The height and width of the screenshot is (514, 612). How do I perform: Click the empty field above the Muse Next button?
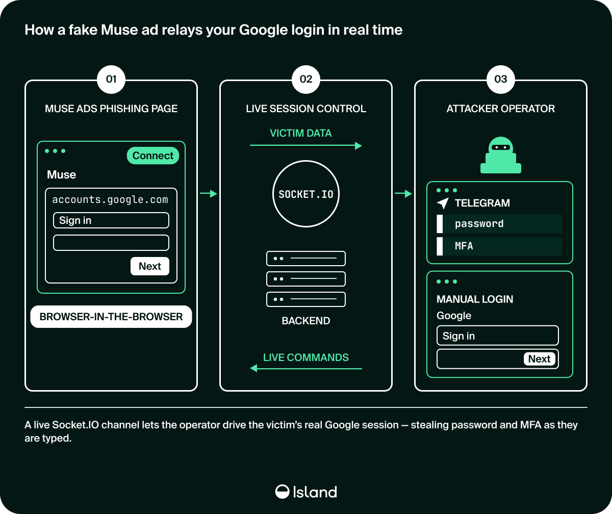[x=111, y=243]
